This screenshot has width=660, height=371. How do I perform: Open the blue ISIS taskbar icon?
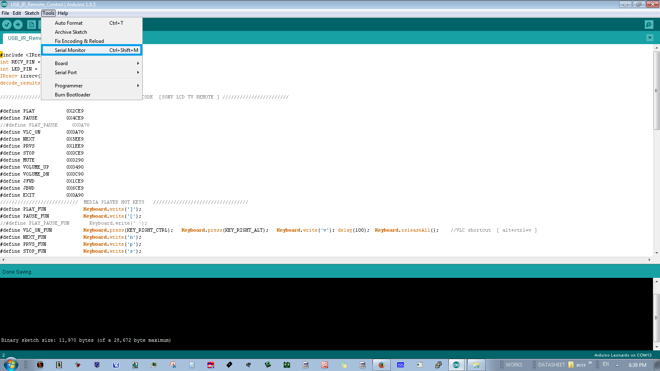pos(401,365)
